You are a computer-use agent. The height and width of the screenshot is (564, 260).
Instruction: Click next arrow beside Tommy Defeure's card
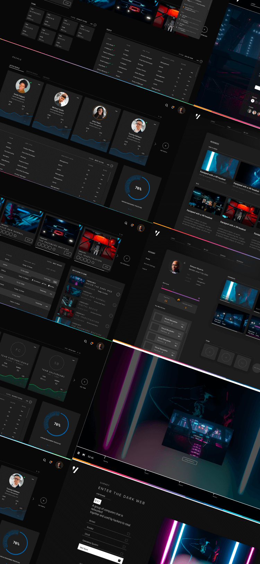pyautogui.click(x=155, y=144)
